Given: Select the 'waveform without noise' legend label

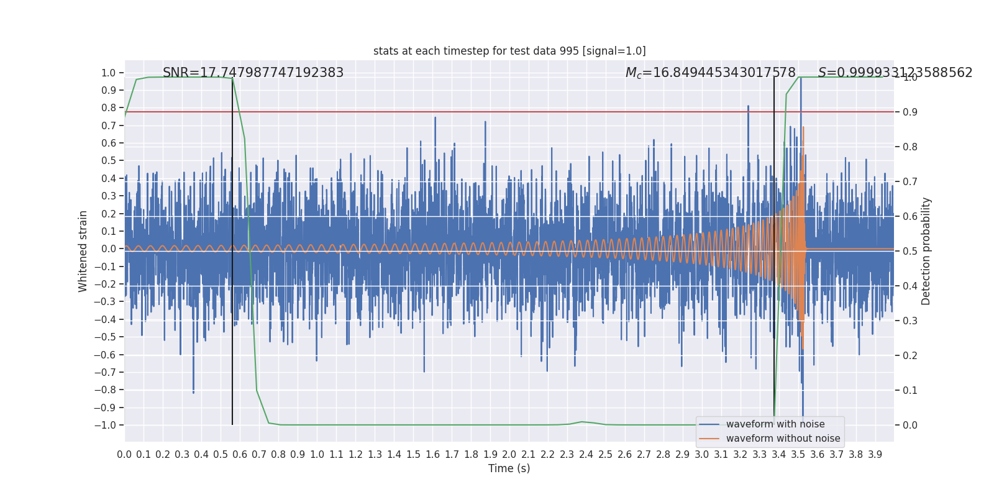Looking at the screenshot, I should click(783, 439).
